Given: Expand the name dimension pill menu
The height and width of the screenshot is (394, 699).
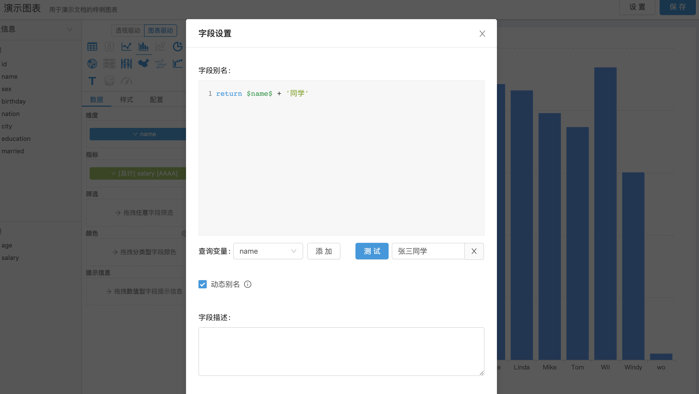Looking at the screenshot, I should pyautogui.click(x=135, y=134).
